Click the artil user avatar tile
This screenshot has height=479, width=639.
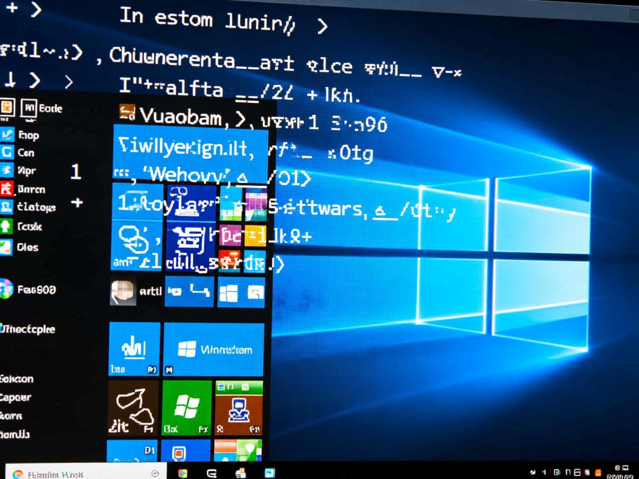pos(133,291)
